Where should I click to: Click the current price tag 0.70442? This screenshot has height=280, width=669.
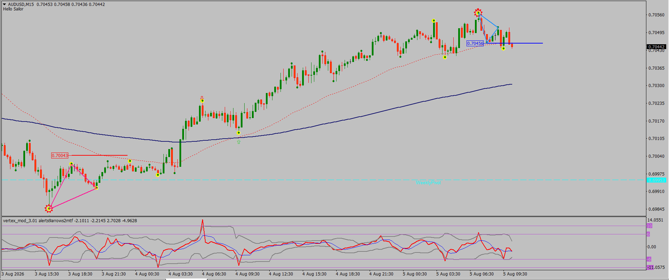[656, 47]
